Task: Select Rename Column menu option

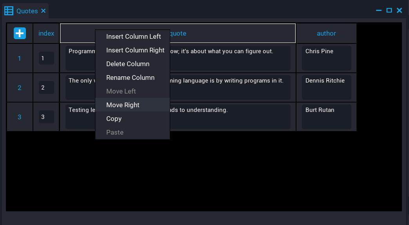Action: pyautogui.click(x=130, y=77)
